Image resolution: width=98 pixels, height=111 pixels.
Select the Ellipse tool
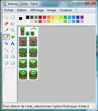(6, 63)
